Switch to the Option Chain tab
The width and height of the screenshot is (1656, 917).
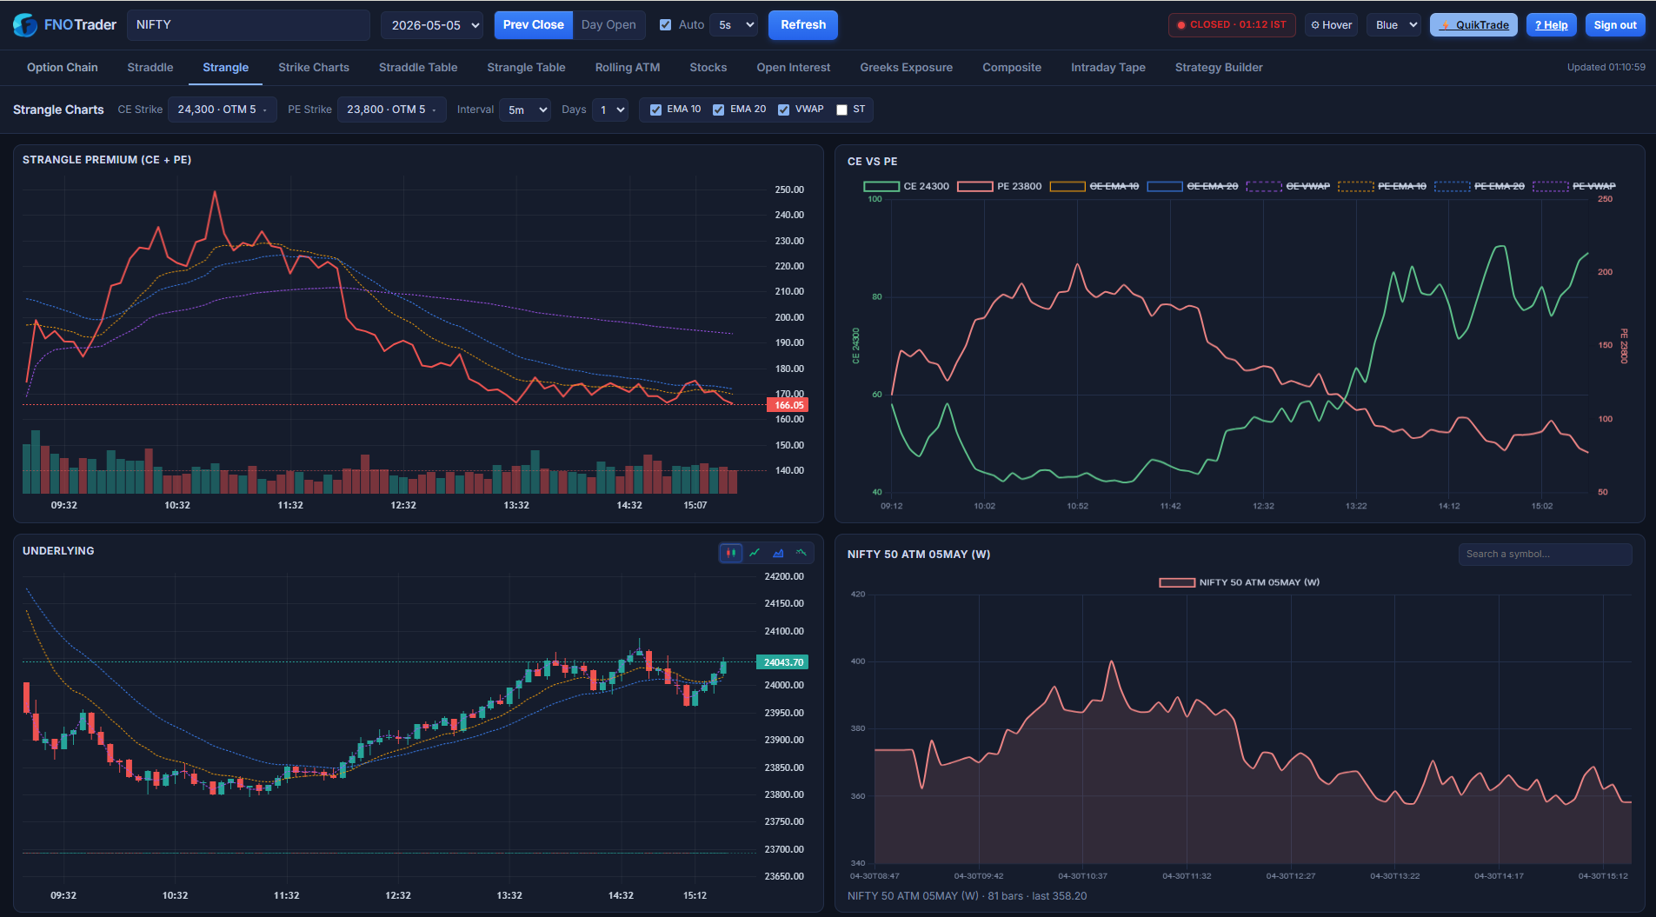(63, 67)
